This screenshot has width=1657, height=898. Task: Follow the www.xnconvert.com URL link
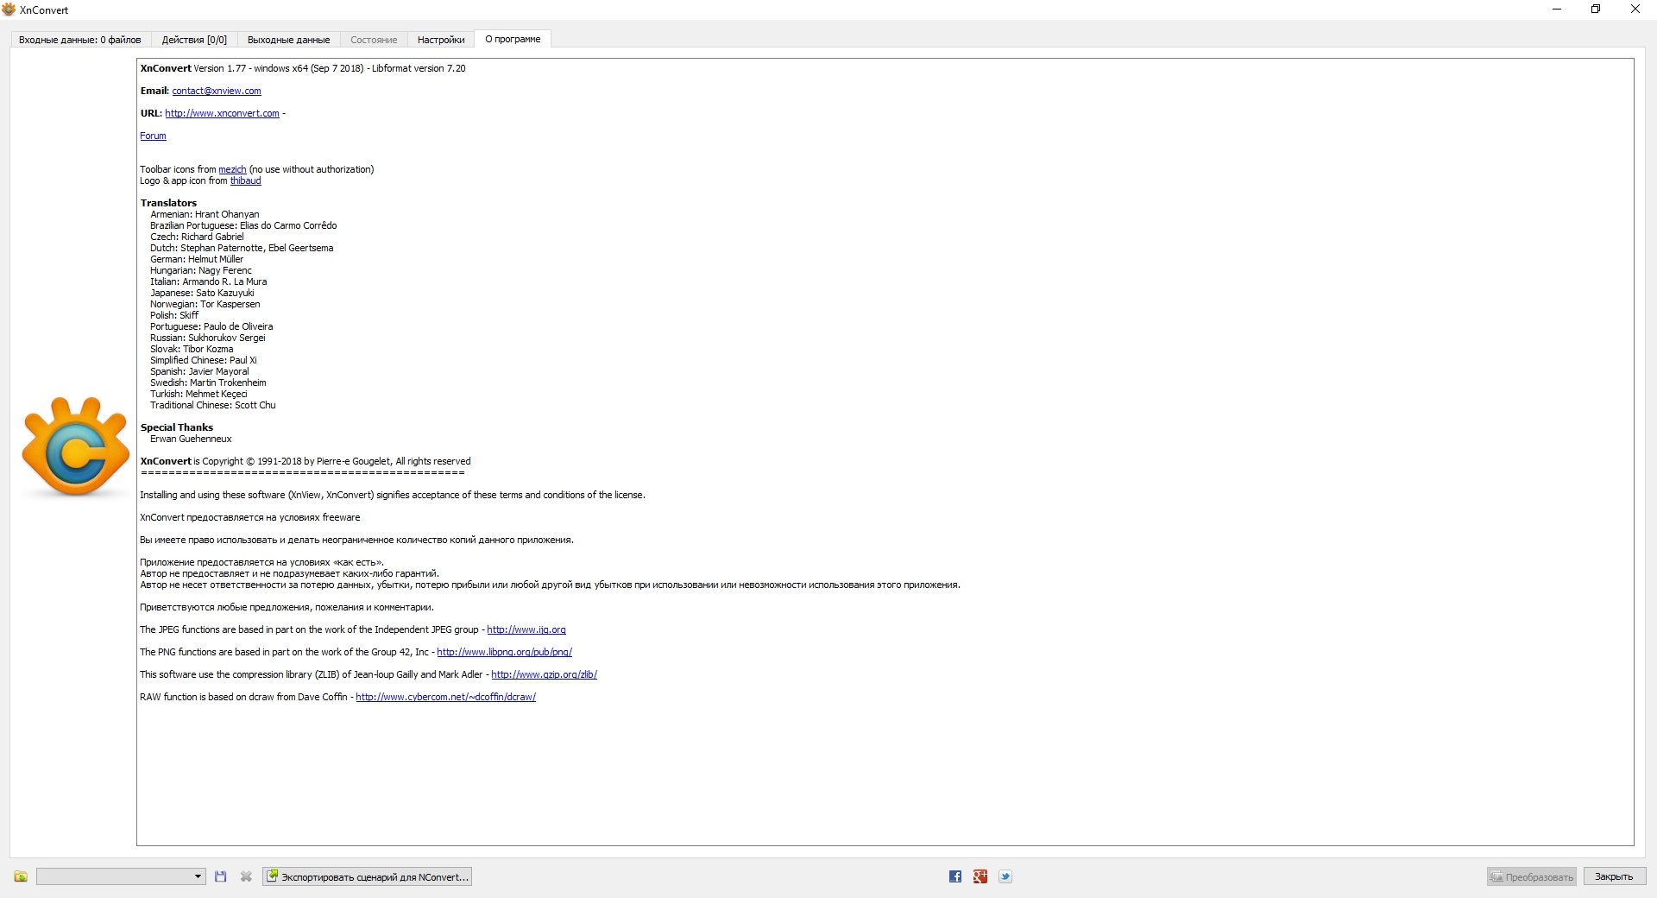coord(222,113)
